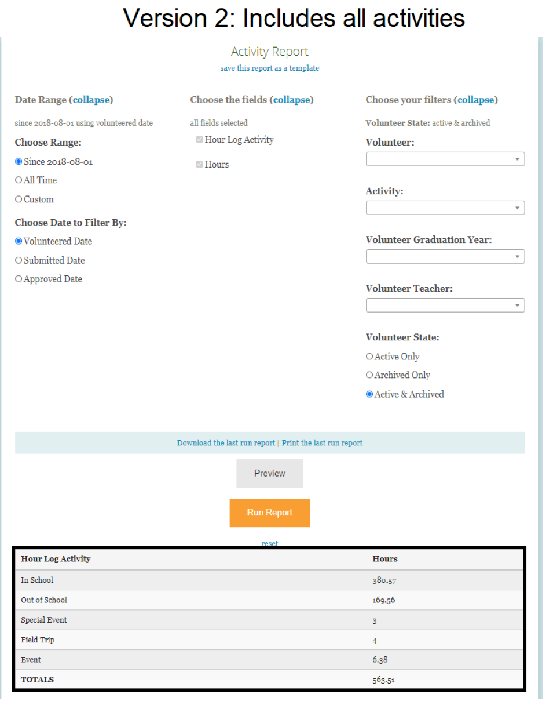Collapse the 'Choose your filters' section
Viewport: 546px width, 701px height.
(476, 100)
